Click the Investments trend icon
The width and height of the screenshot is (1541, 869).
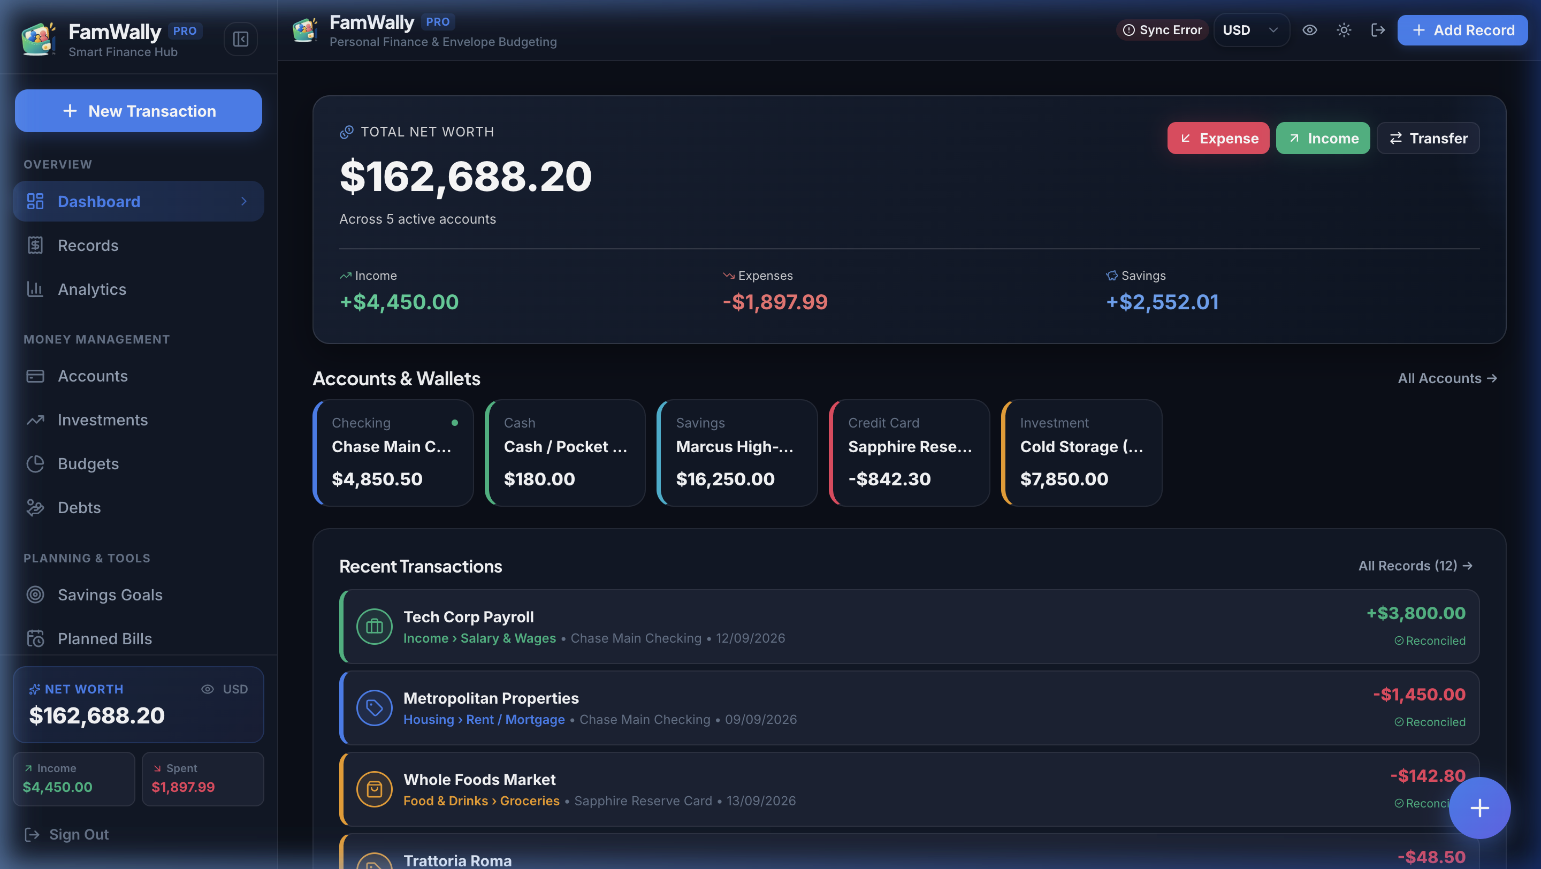[x=35, y=420]
